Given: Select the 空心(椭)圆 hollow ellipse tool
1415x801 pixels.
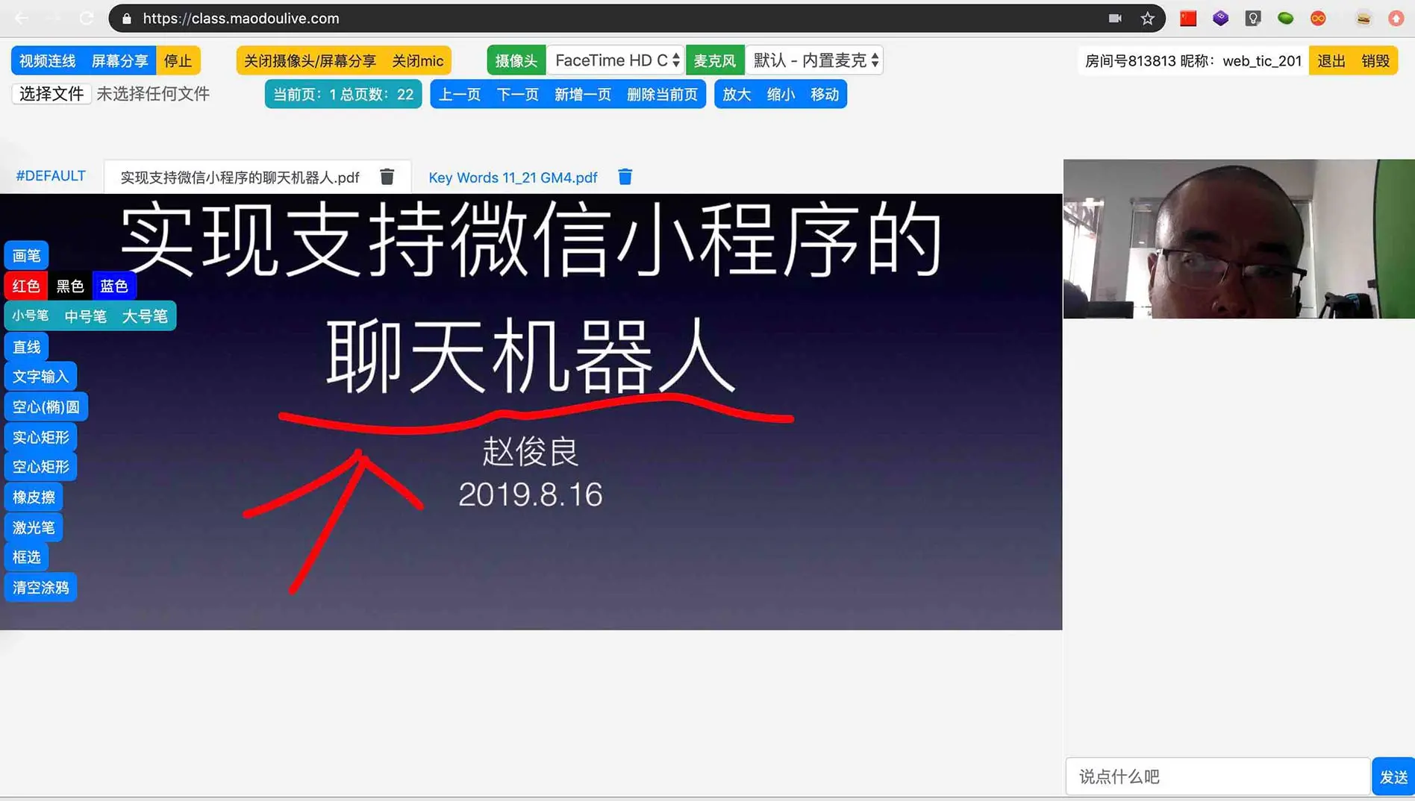Looking at the screenshot, I should 46,407.
